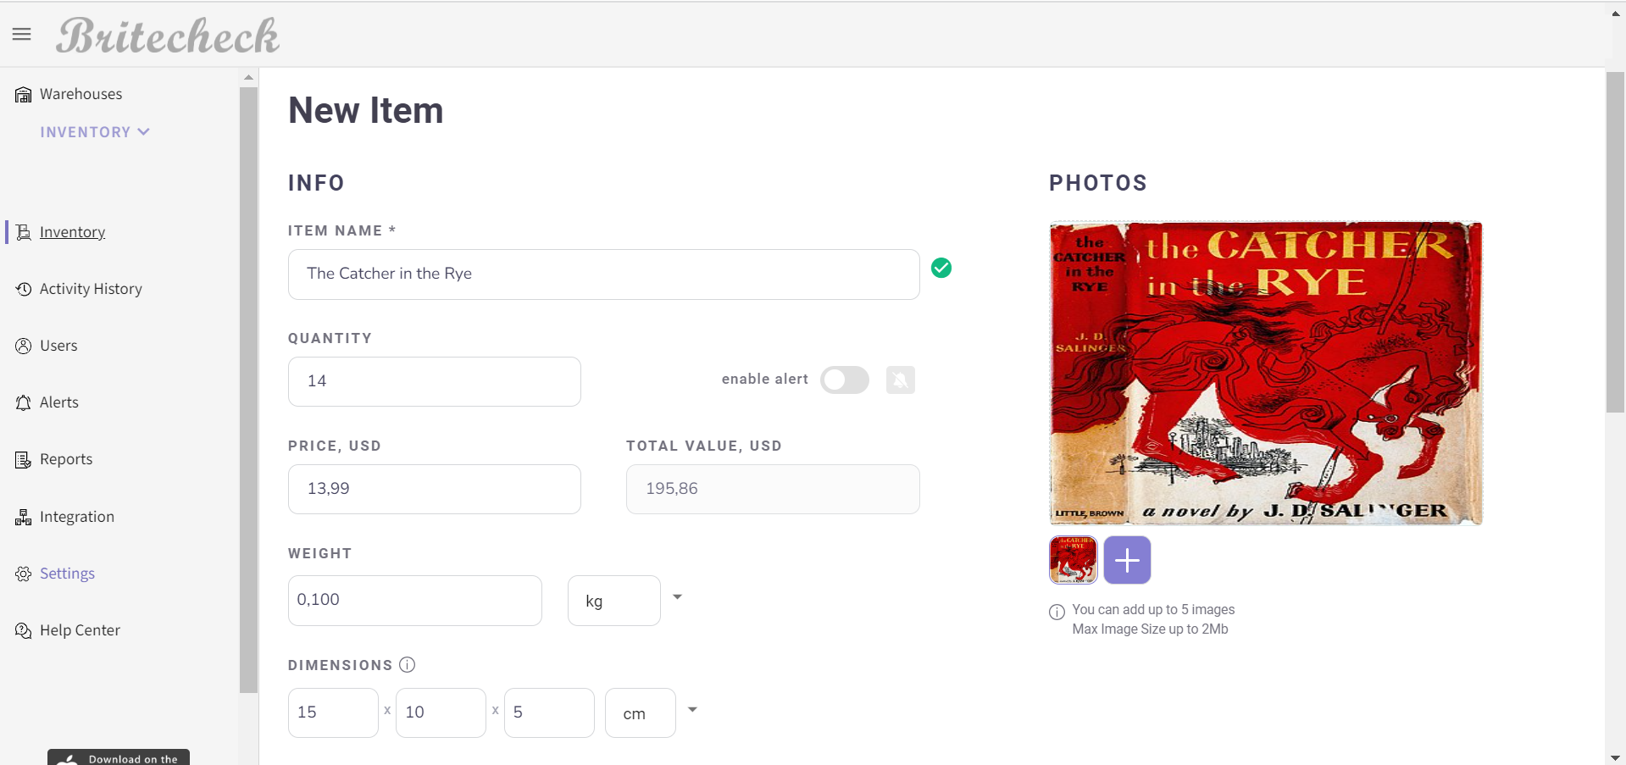Screen dimensions: 1626x765
Task: Open the Settings page link
Action: 67,574
